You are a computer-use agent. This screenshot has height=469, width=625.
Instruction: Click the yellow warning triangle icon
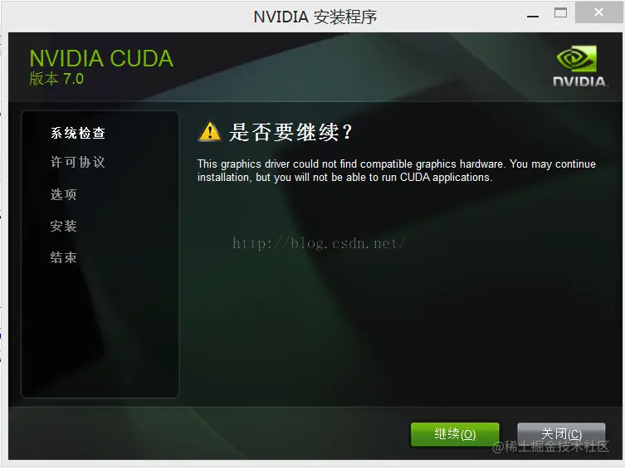[x=210, y=131]
